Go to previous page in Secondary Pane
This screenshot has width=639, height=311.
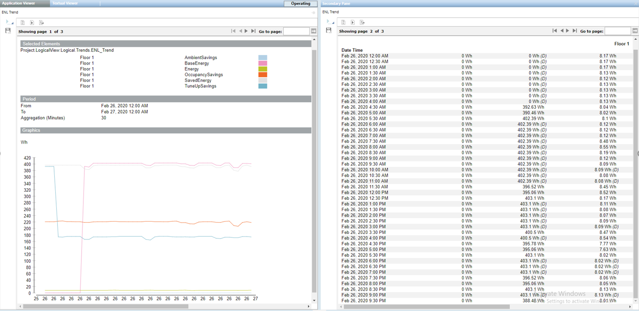561,31
